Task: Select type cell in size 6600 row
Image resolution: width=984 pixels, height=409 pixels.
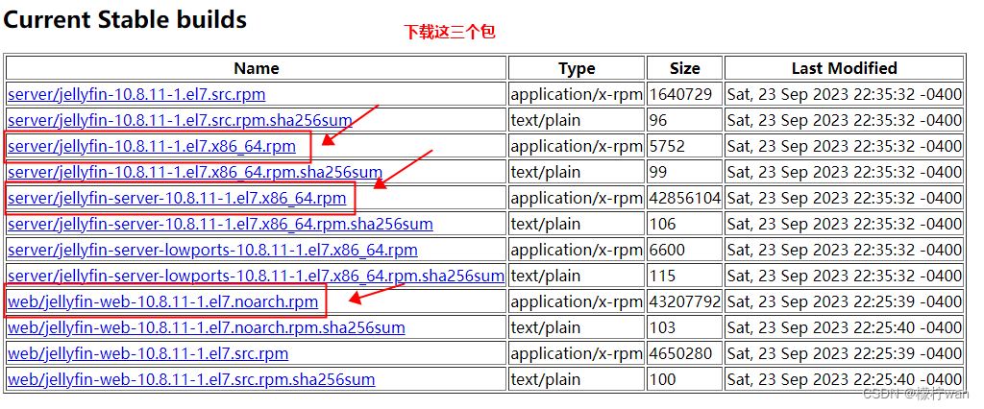Action: point(577,250)
